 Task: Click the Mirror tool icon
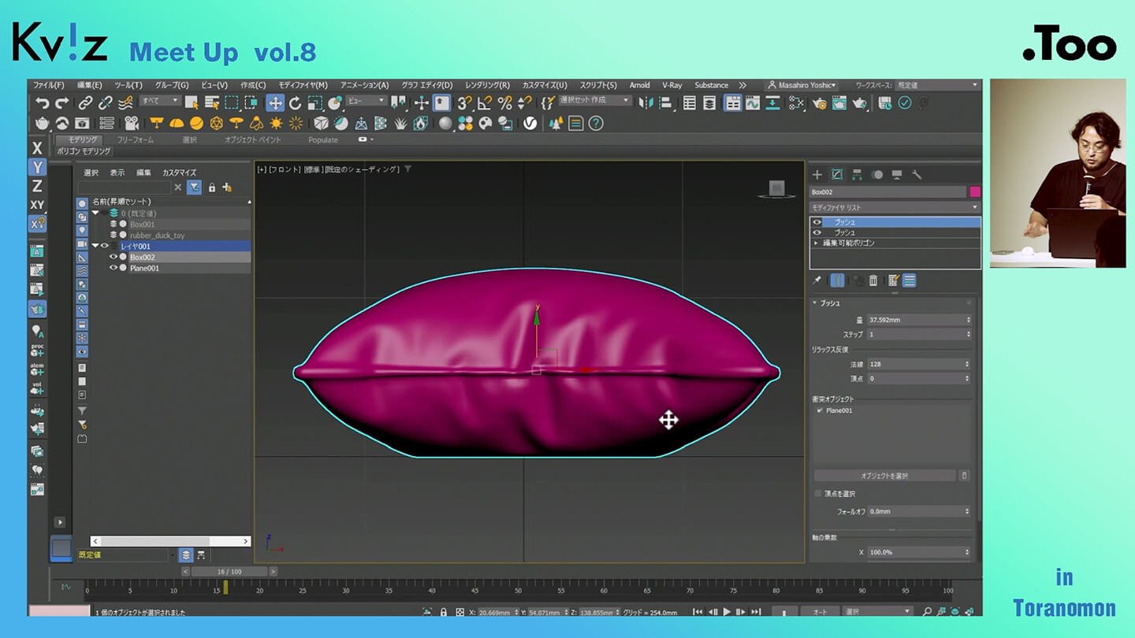(646, 103)
